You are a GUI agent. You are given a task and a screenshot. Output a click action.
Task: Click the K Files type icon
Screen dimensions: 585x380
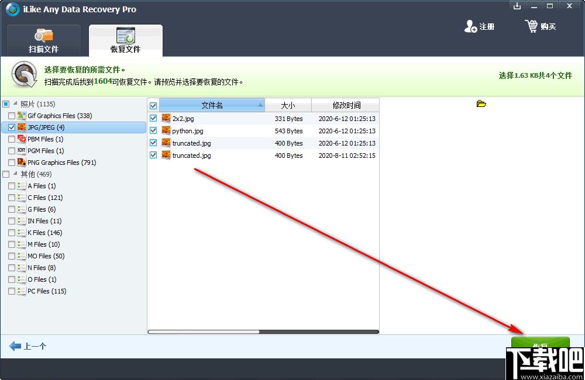click(x=22, y=232)
